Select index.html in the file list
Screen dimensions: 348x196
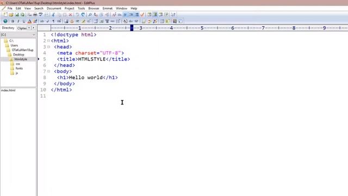coord(8,90)
